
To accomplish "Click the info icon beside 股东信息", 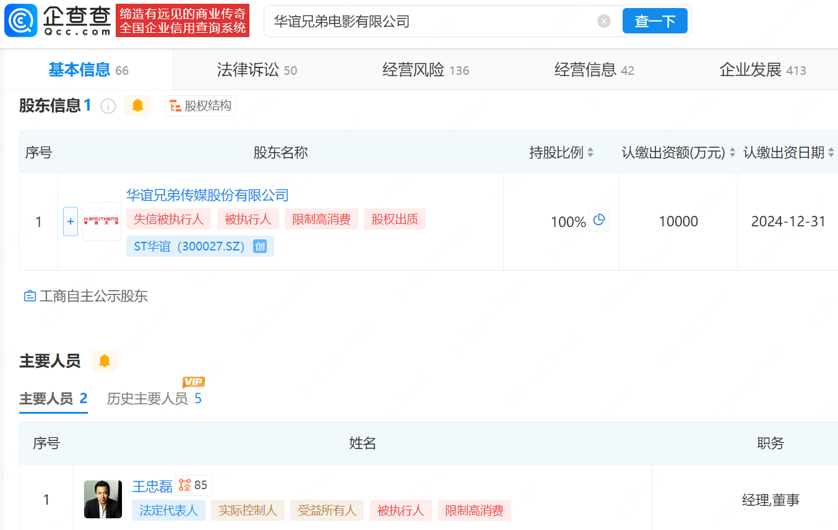I will 108,106.
